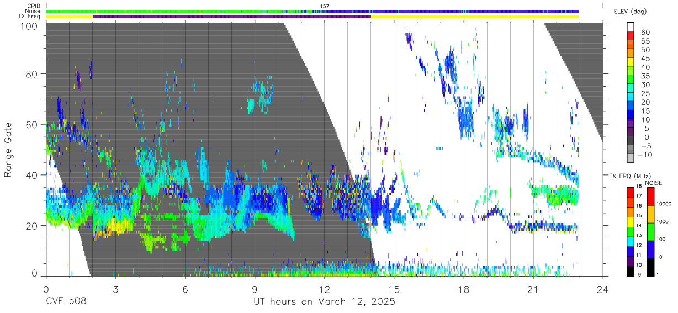Click the 60 tick on Range Gate axis
Image resolution: width=678 pixels, height=313 pixels.
[x=32, y=125]
